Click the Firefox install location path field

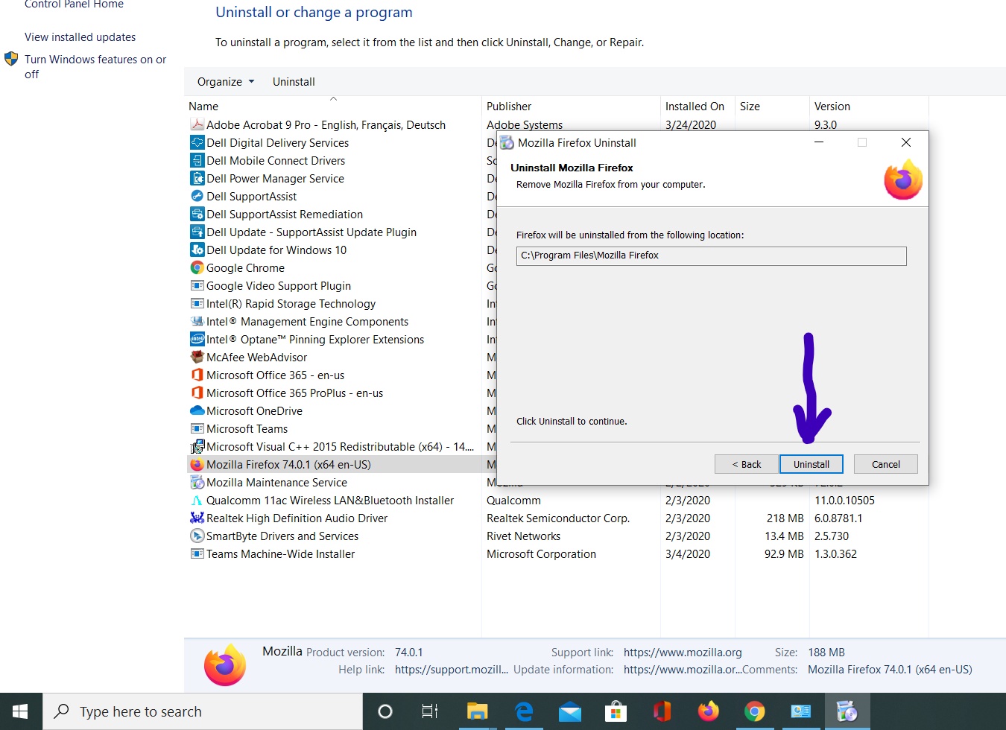[711, 256]
